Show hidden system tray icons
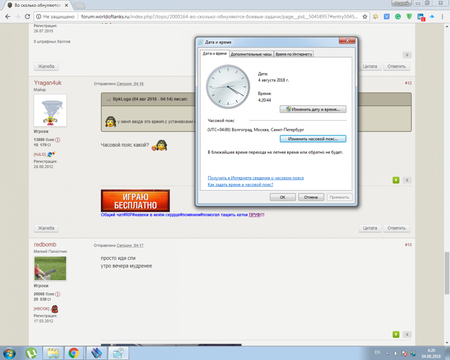450x360 pixels. [388, 353]
